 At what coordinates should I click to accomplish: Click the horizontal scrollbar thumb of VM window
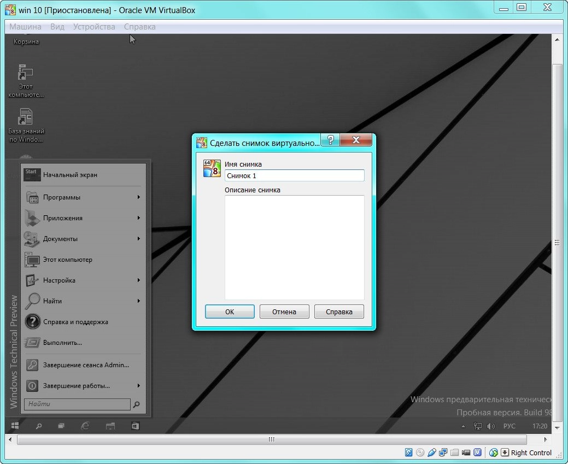tap(272, 439)
